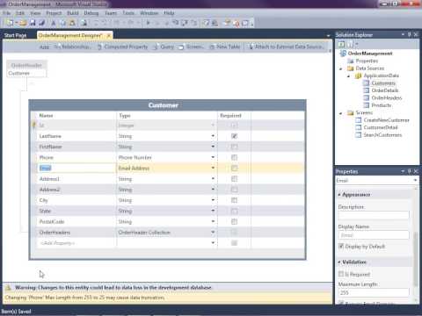
Task: Click the Display Name input field
Action: point(374,235)
